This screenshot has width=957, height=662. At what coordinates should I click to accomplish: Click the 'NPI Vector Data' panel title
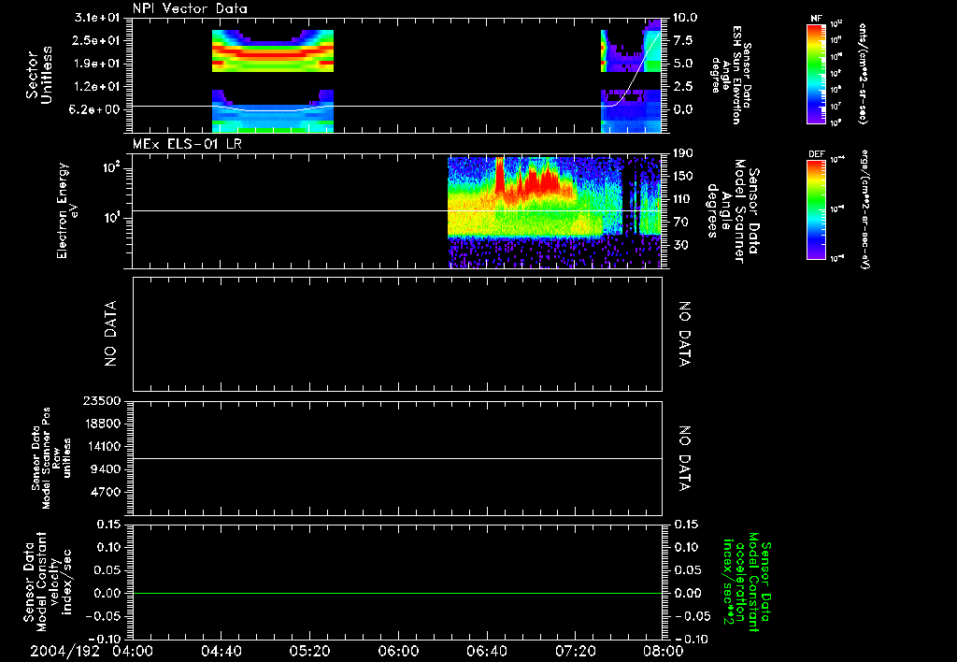(190, 8)
